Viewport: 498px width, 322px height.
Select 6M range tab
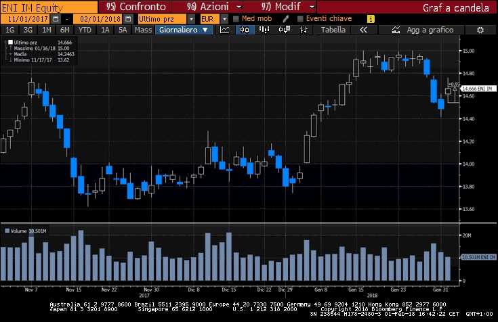coord(65,30)
